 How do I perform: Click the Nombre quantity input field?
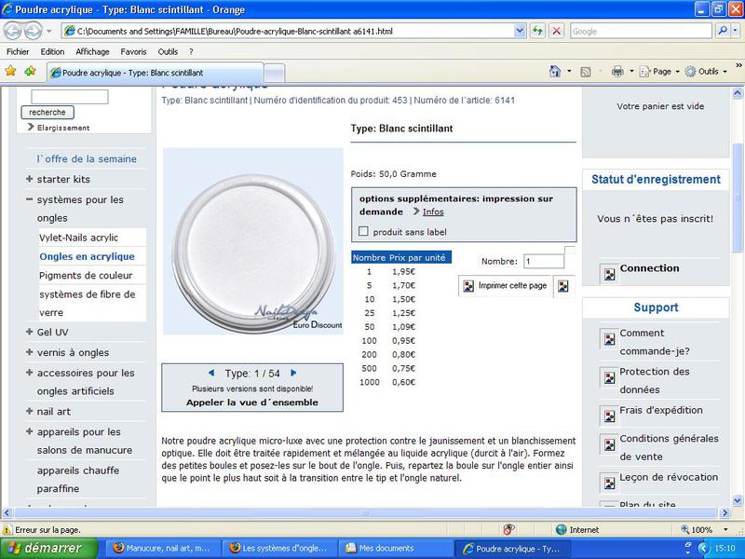(543, 262)
